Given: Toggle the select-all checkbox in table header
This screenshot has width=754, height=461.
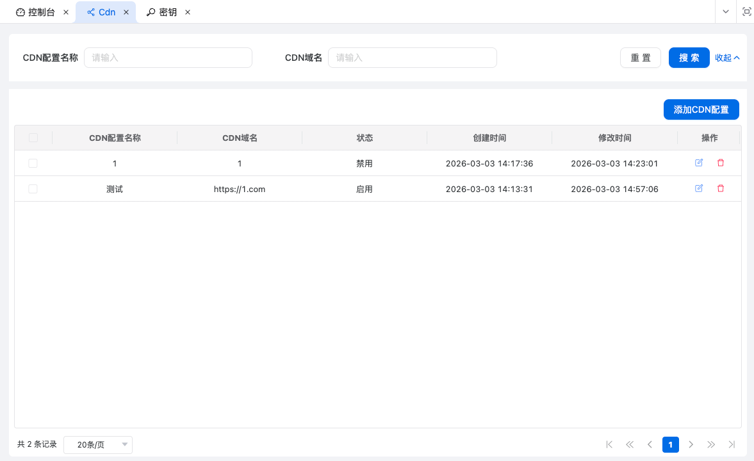Looking at the screenshot, I should point(33,138).
